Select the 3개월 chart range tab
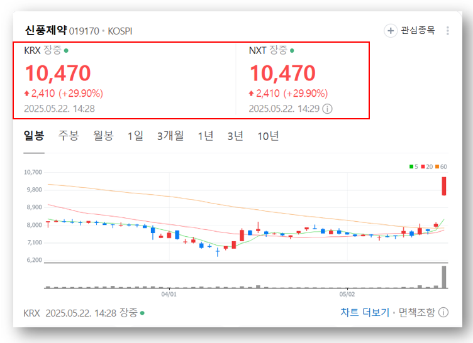Screen dimensions: 473x343 [170, 136]
